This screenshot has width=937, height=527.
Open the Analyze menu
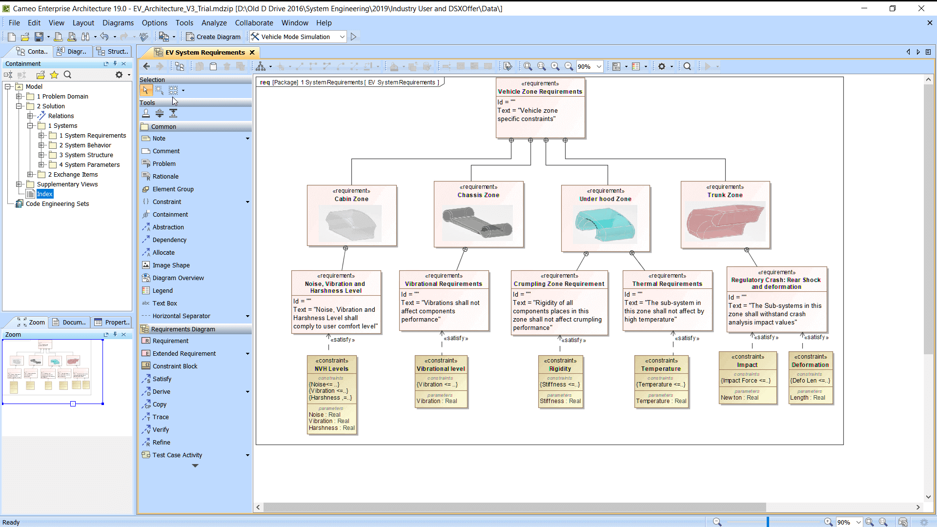click(x=214, y=22)
